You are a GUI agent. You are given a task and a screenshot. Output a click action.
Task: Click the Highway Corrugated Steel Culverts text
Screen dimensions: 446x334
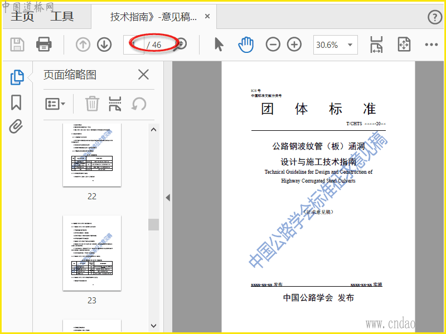[x=318, y=180]
